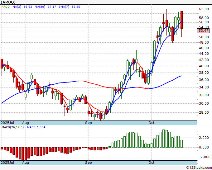Click the 46.00 price axis label
The image size is (212, 170).
(x=204, y=48)
